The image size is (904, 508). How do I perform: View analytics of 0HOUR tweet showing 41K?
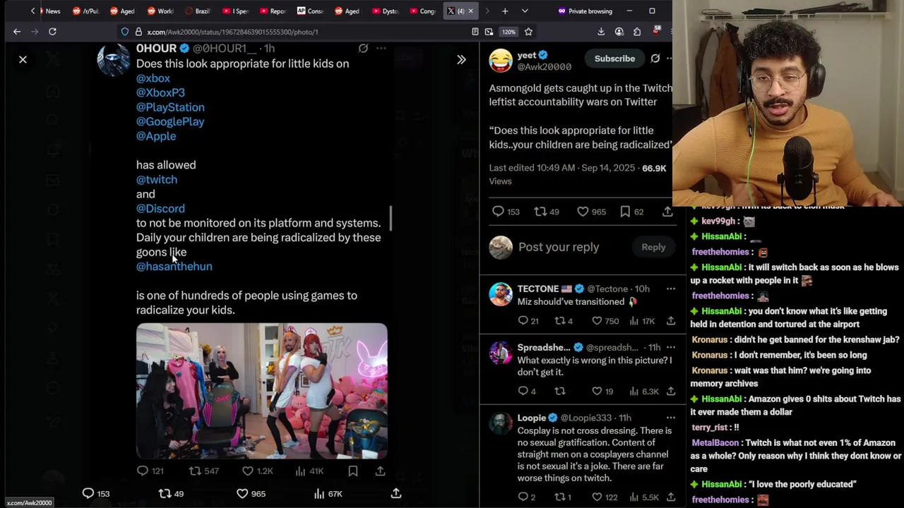[309, 471]
